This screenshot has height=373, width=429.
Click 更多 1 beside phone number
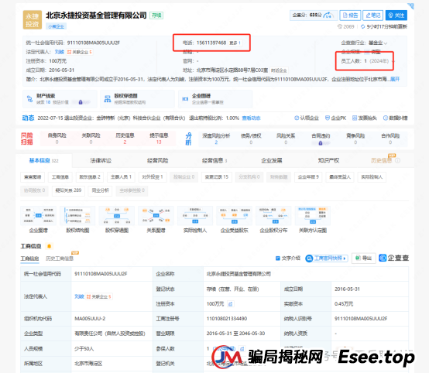pyautogui.click(x=235, y=43)
